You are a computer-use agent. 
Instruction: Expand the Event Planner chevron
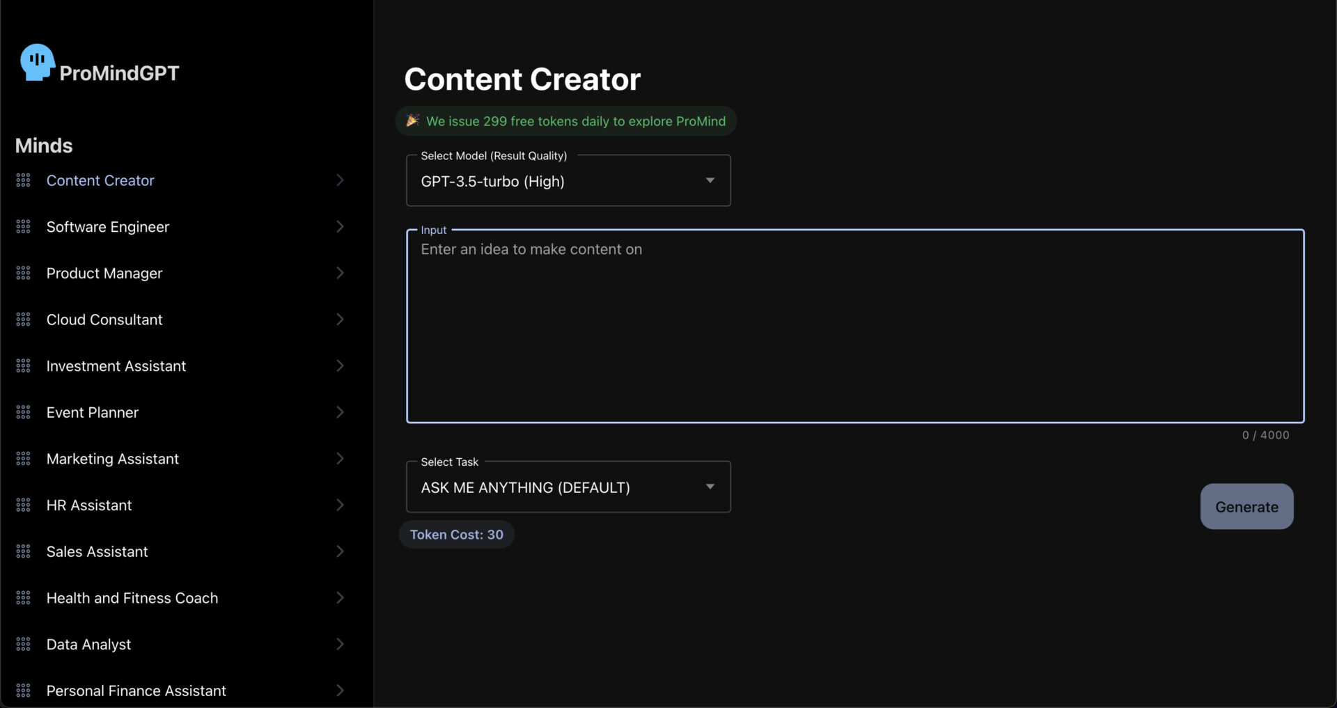click(x=340, y=412)
